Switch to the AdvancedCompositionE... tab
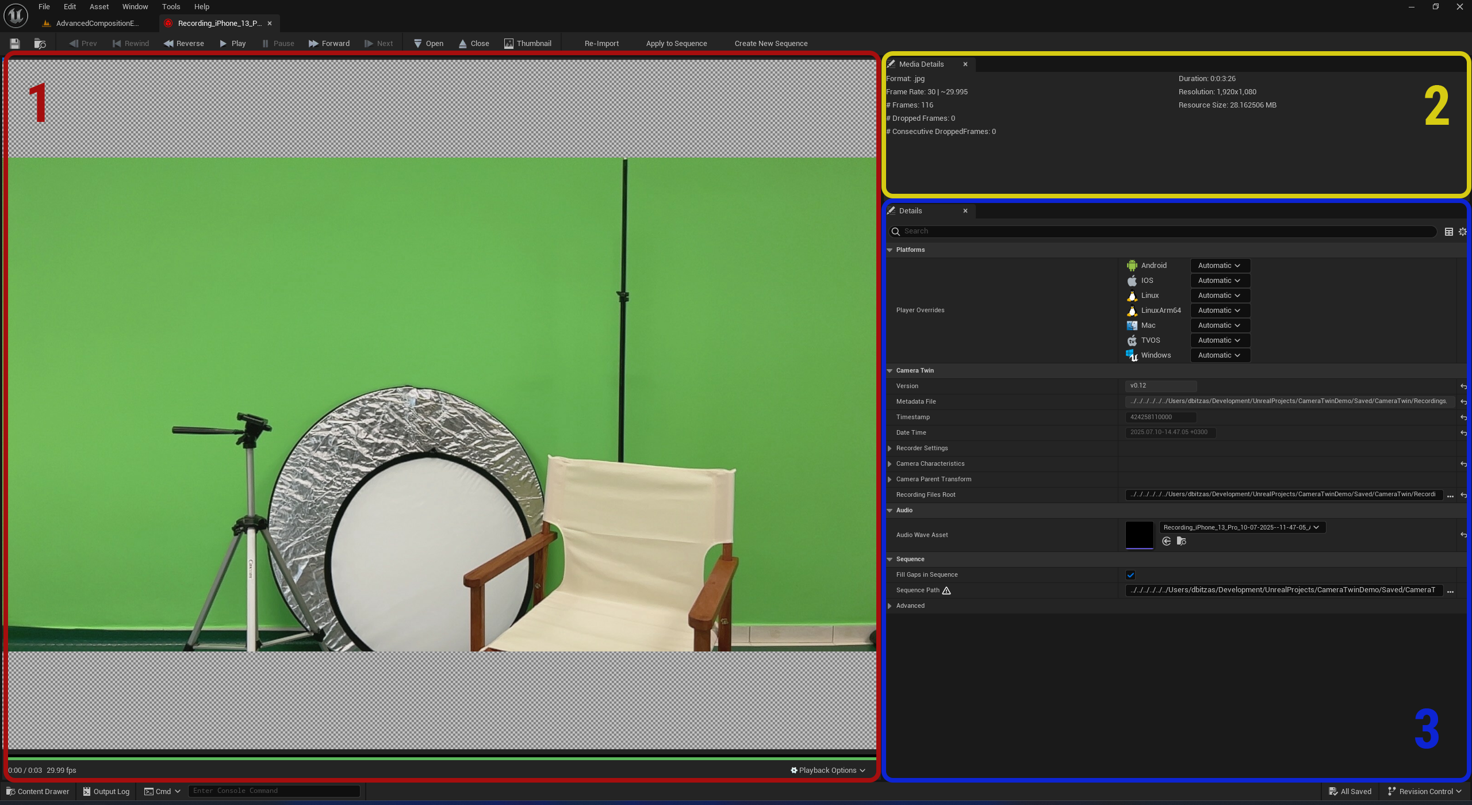This screenshot has height=805, width=1472. [x=97, y=24]
